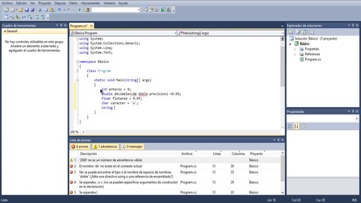Click the Alphabetical sort icon in Propiedades
361x203 pixels.
tap(296, 126)
